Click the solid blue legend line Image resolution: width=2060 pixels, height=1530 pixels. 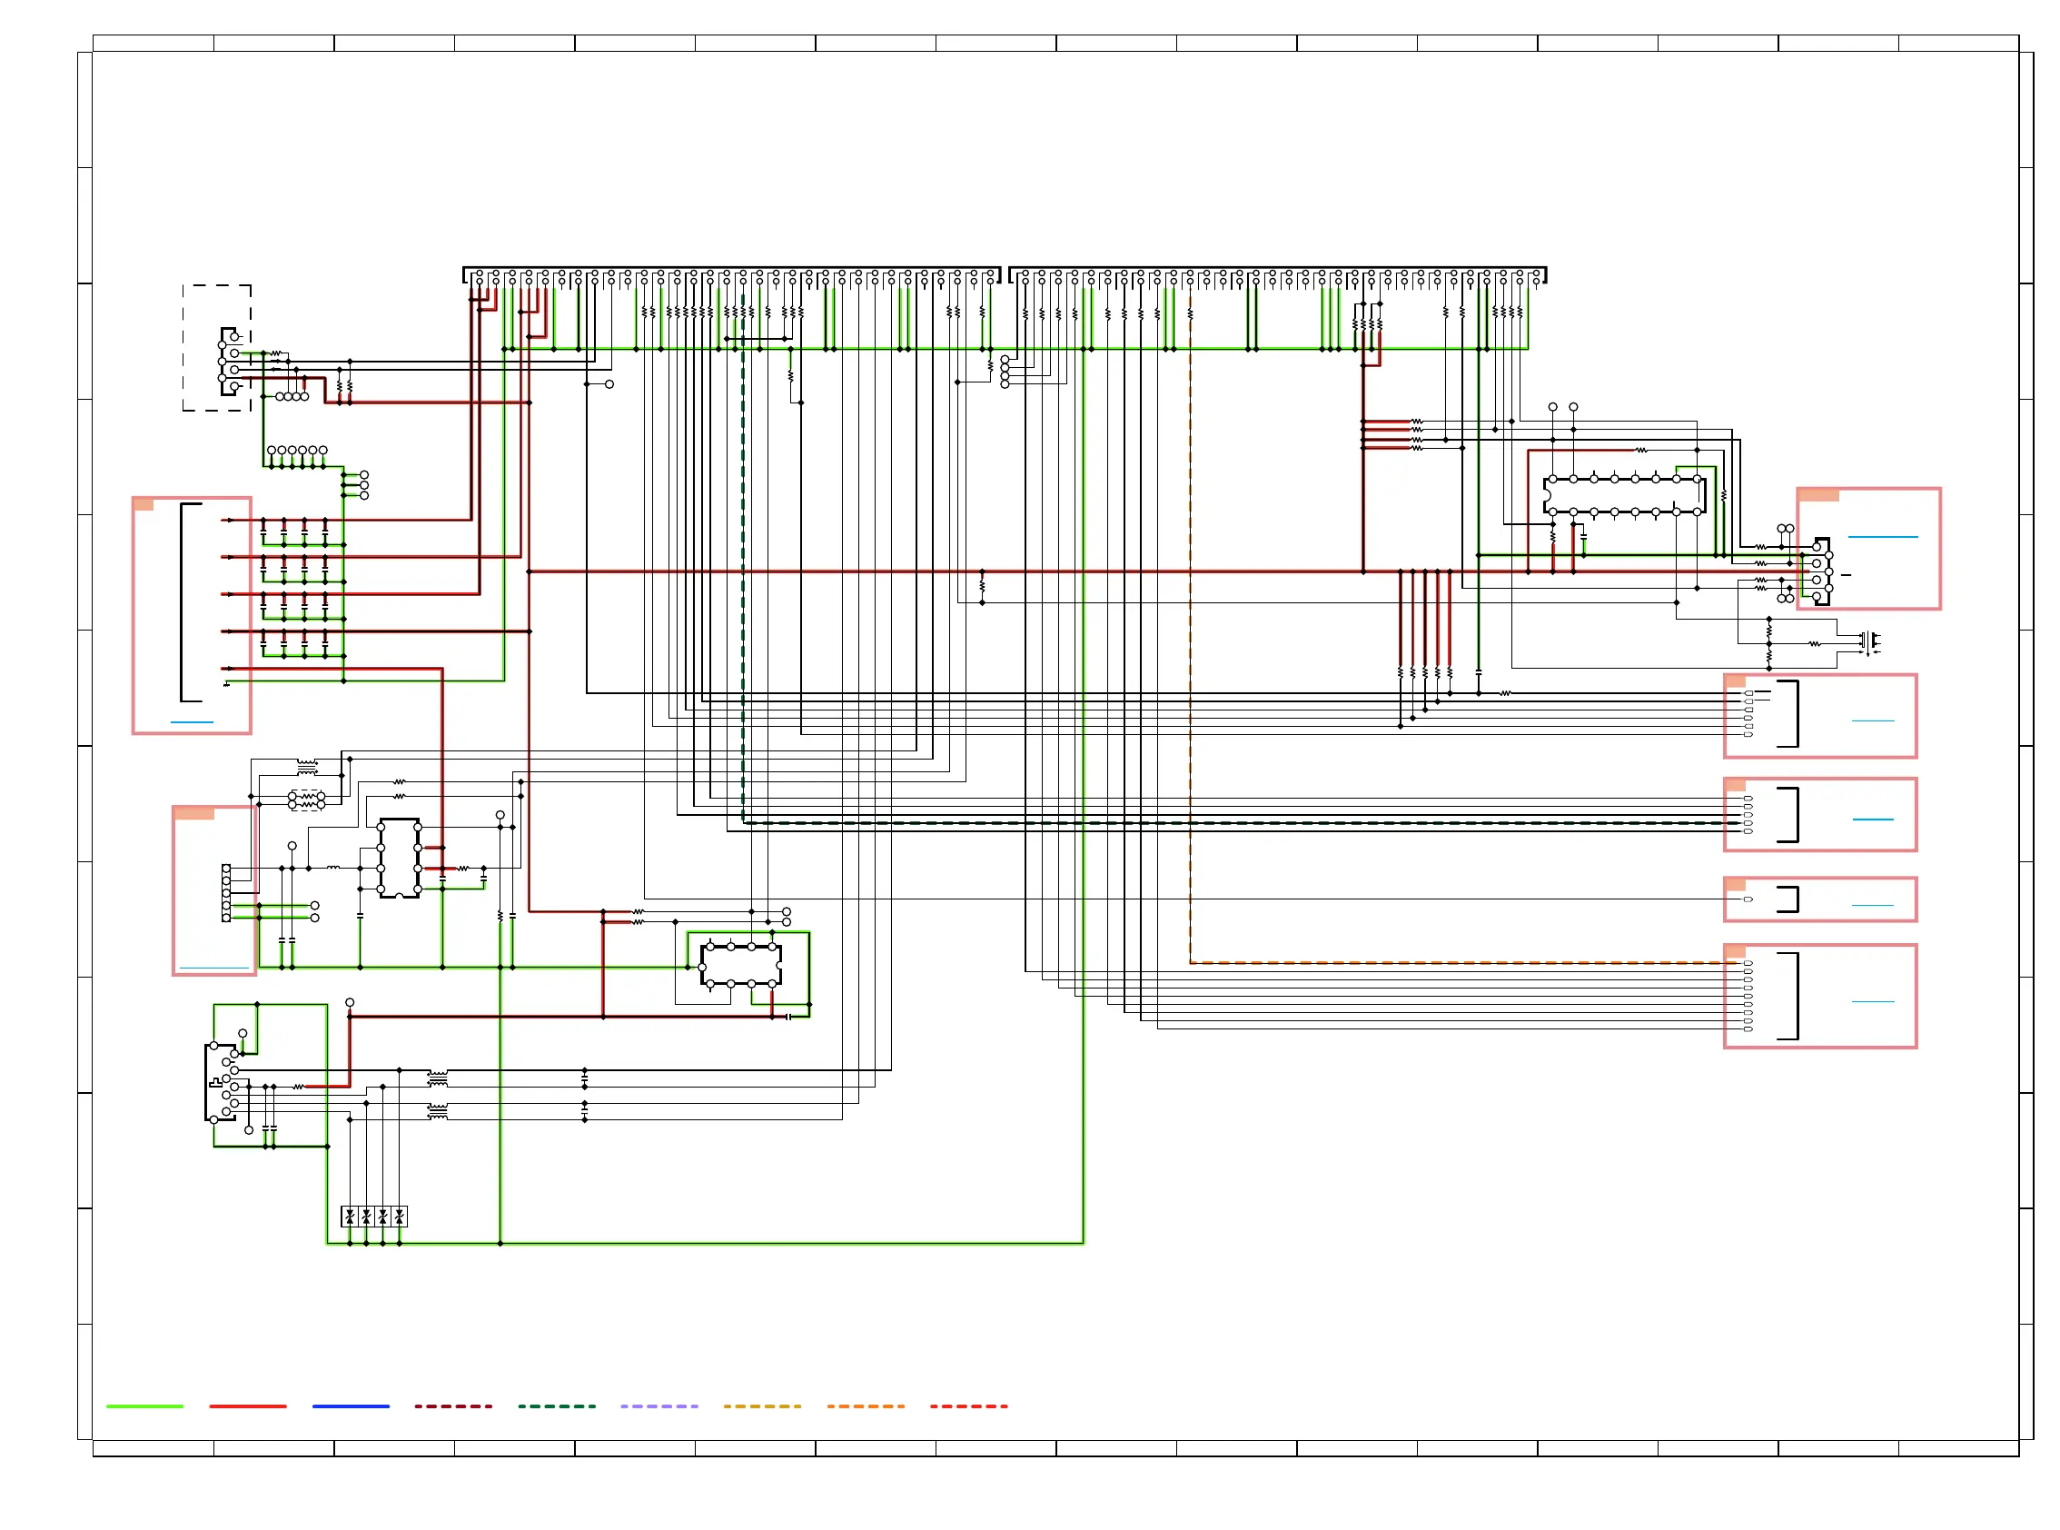[351, 1405]
